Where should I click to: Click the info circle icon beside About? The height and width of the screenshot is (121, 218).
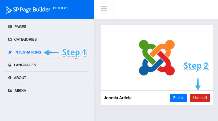point(10,78)
